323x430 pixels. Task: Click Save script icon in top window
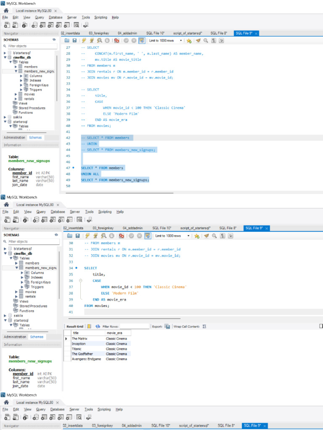point(74,41)
